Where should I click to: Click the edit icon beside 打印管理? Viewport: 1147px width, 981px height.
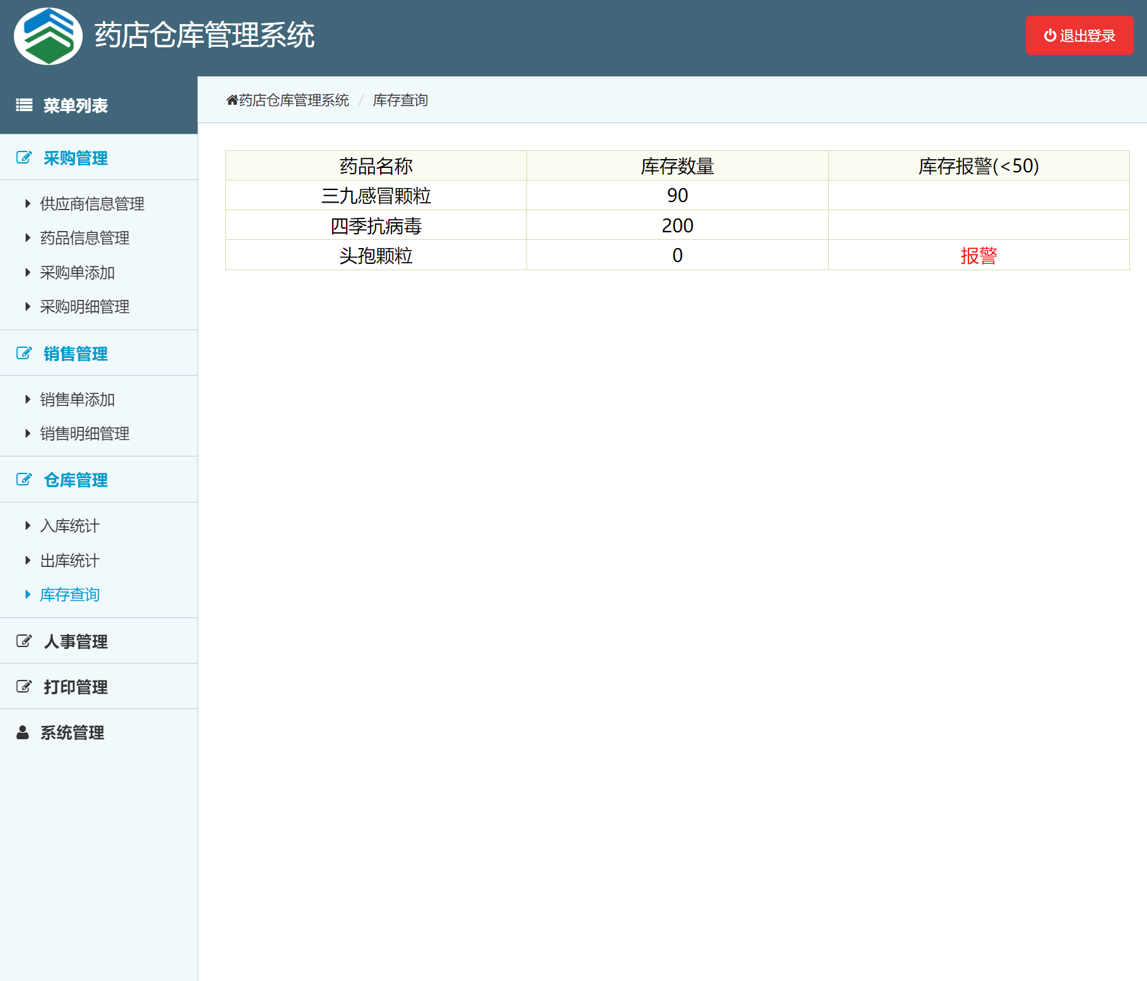pyautogui.click(x=24, y=687)
